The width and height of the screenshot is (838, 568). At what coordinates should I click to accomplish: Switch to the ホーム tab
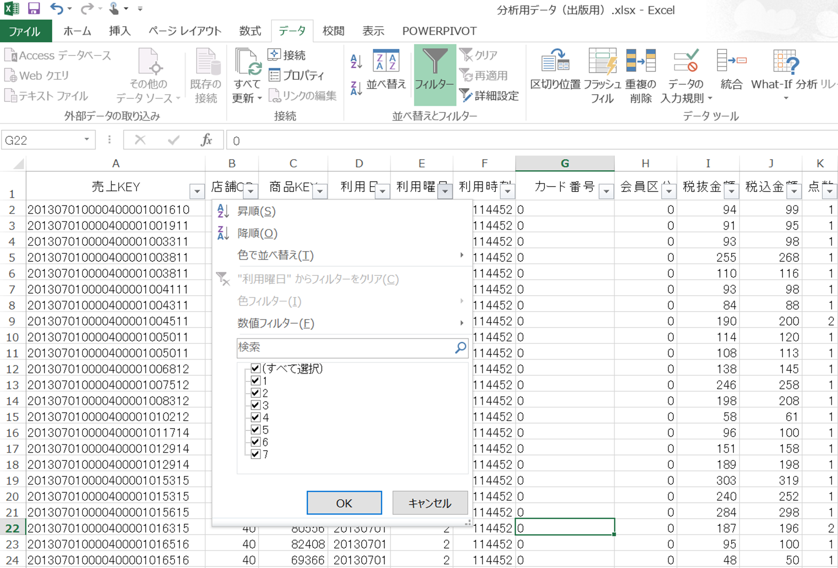pos(77,31)
